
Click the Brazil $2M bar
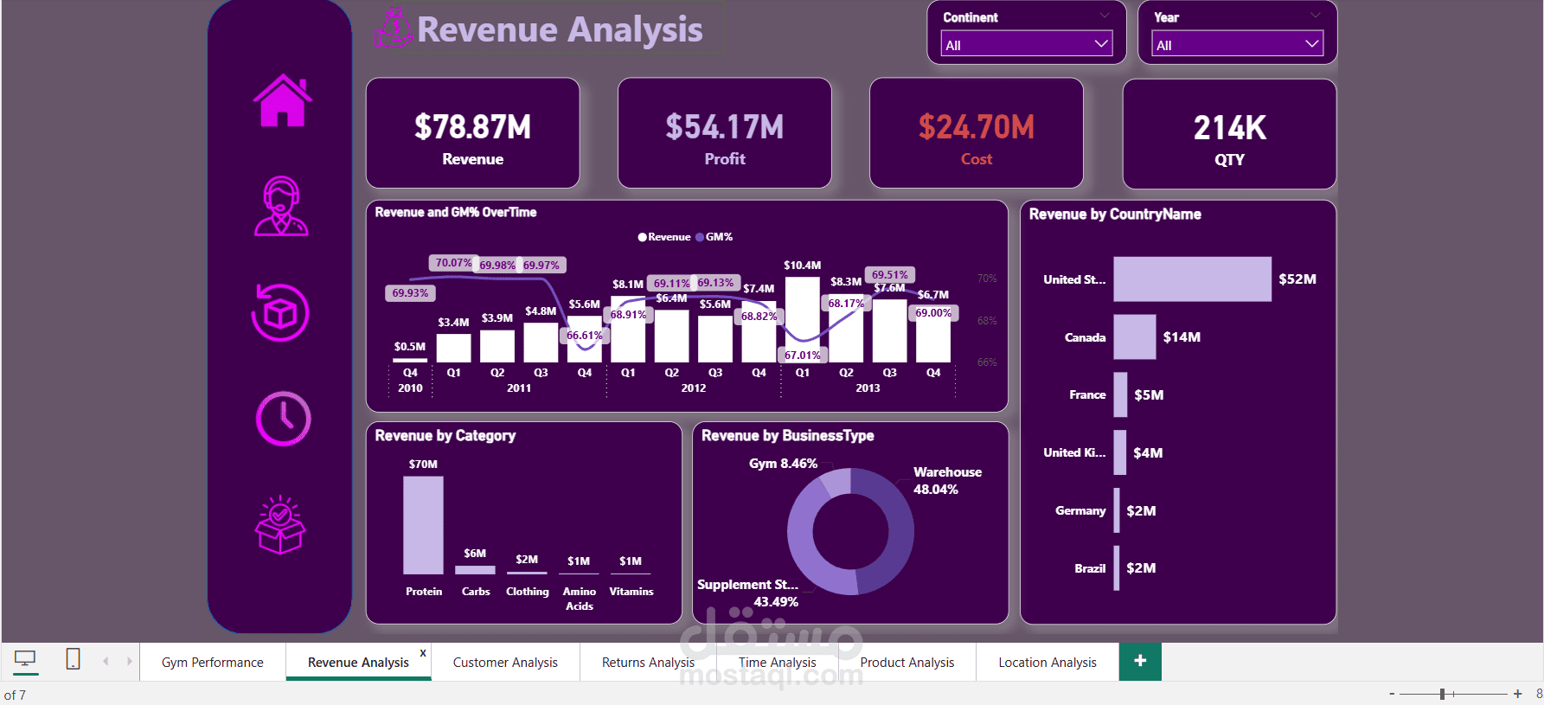1117,567
